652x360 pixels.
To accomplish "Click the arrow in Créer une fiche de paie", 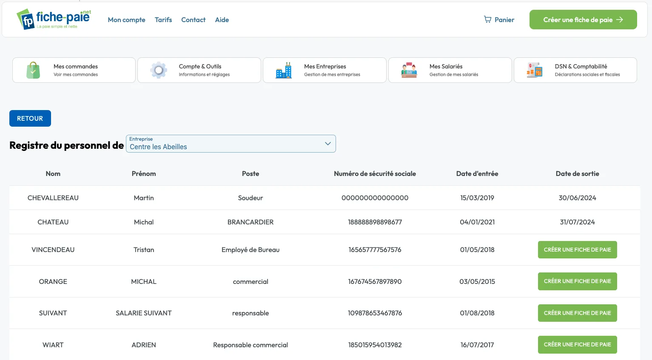I will click(620, 20).
